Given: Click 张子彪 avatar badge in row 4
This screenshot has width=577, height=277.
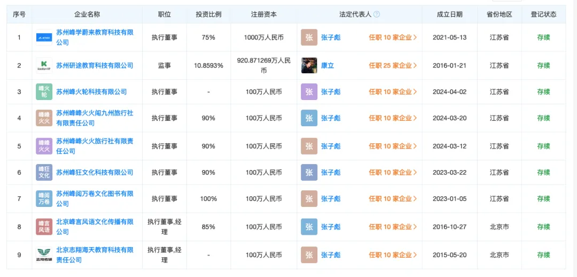Looking at the screenshot, I should coord(309,118).
